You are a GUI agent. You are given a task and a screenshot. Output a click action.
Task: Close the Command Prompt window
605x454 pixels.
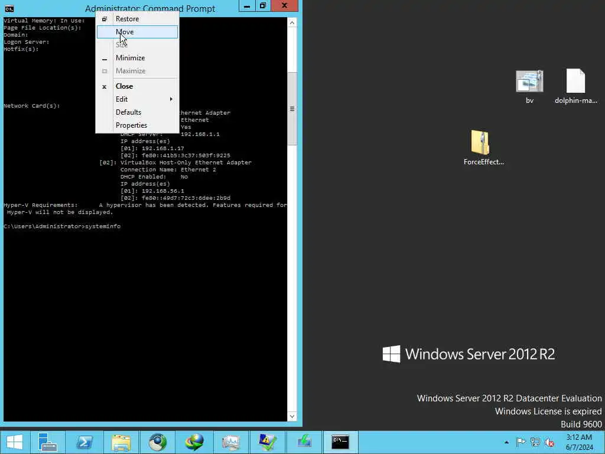pos(284,6)
